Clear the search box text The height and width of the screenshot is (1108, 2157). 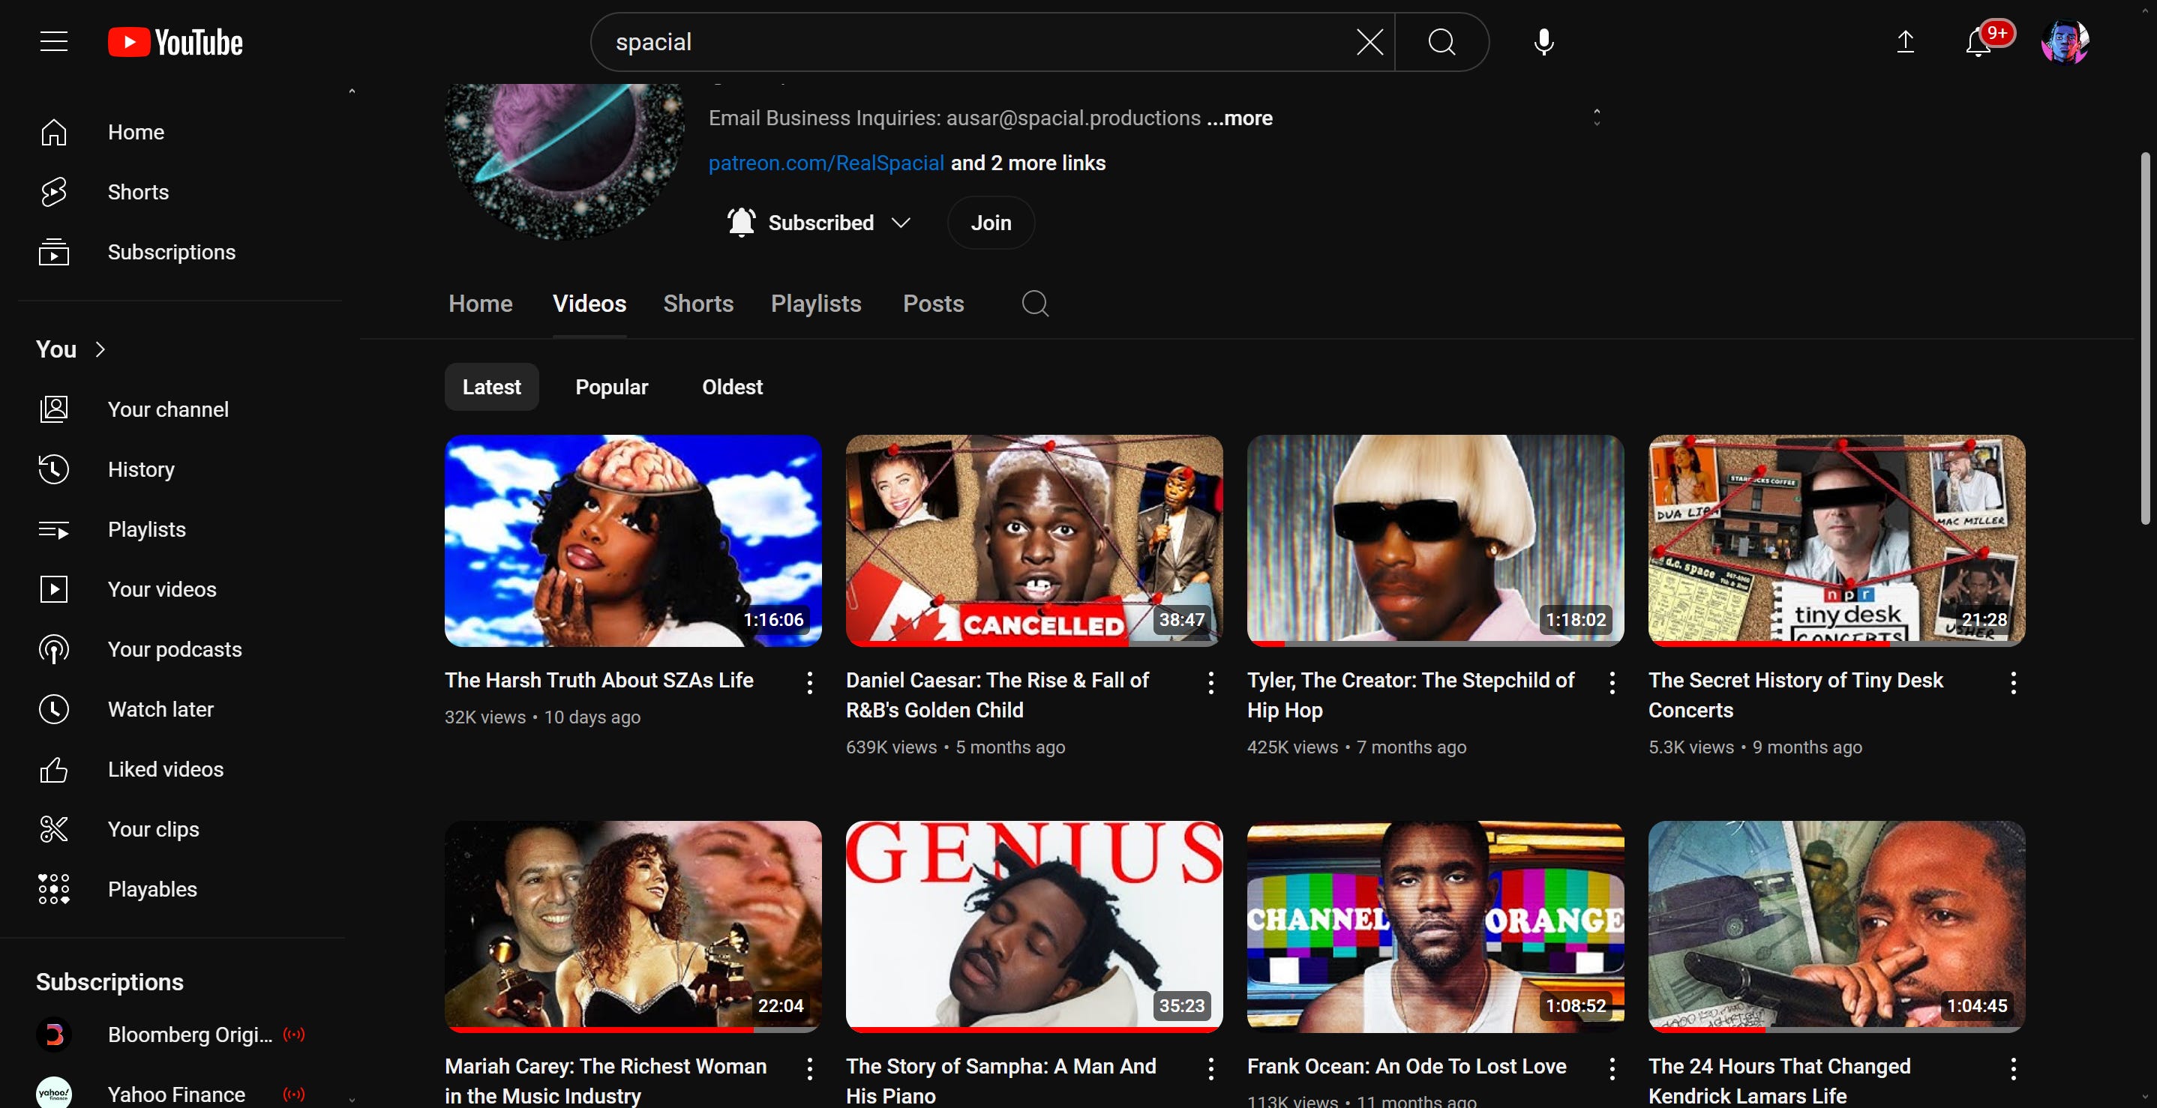point(1369,42)
